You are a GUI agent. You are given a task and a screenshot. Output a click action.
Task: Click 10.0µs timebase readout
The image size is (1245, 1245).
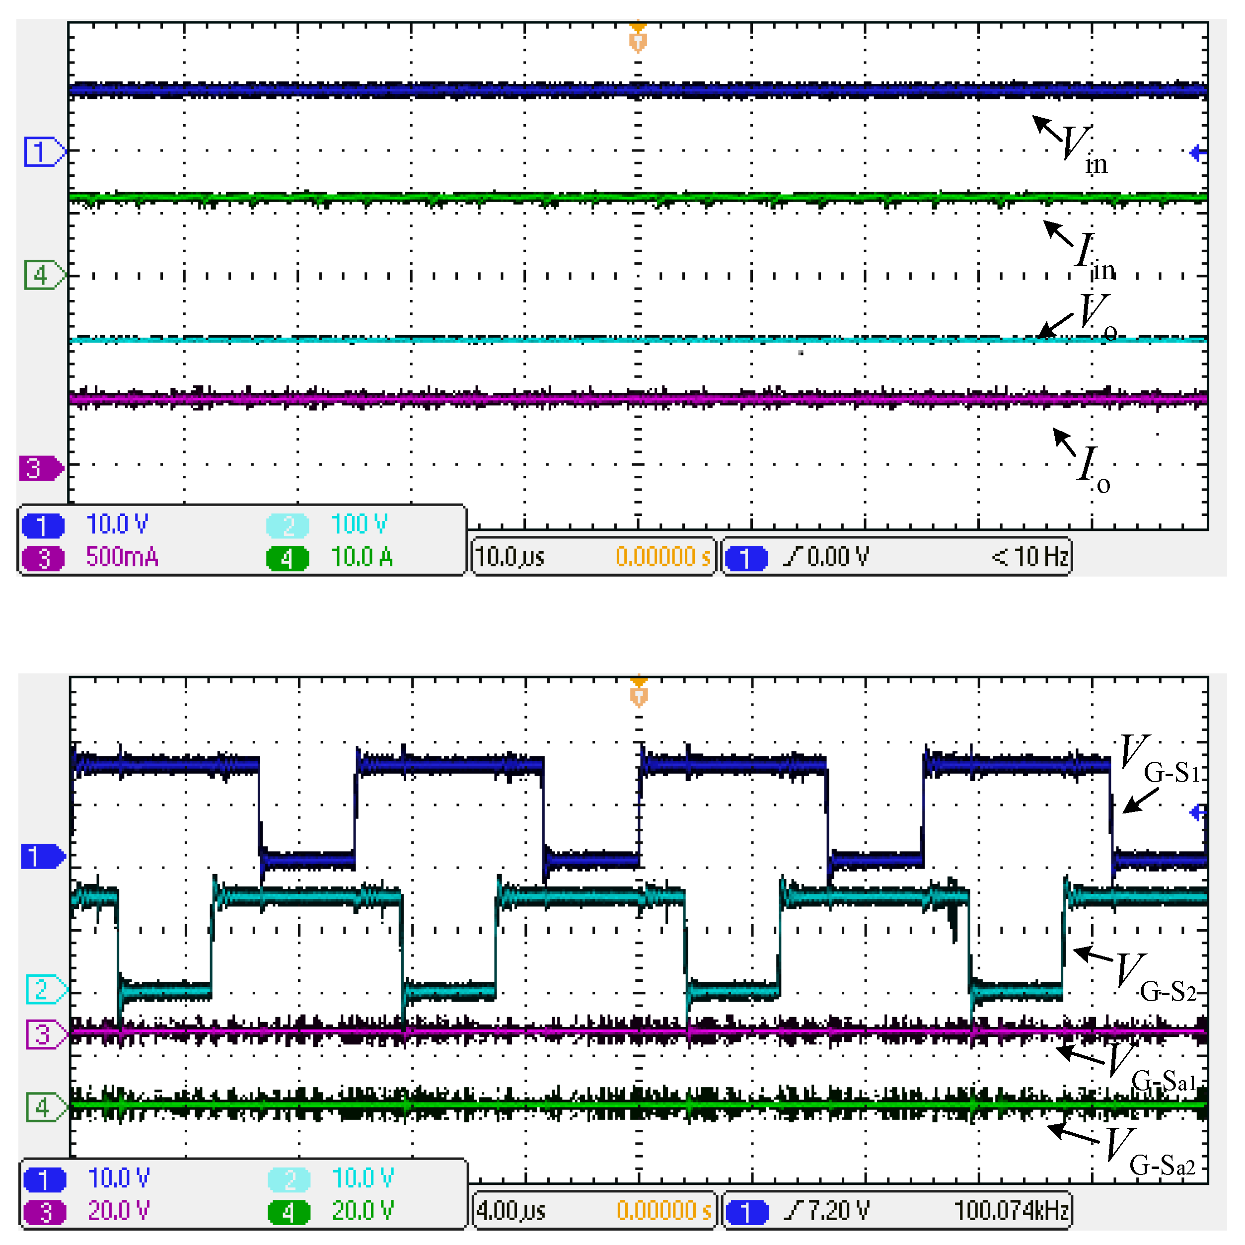click(x=511, y=557)
